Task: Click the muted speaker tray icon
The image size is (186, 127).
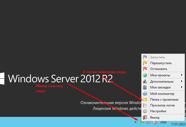Action: [x=154, y=123]
